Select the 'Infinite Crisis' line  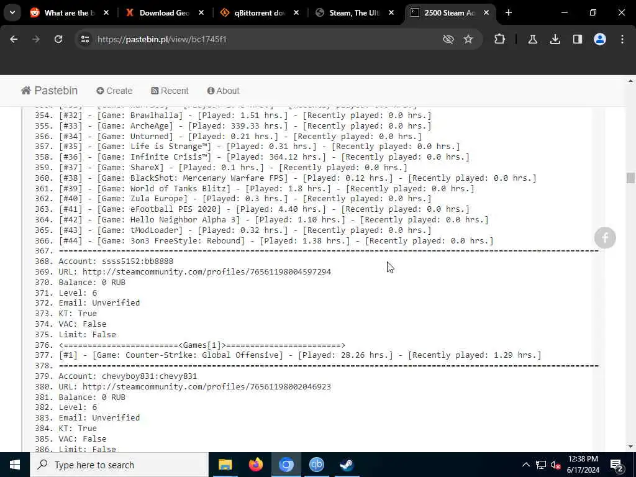pyautogui.click(x=264, y=157)
